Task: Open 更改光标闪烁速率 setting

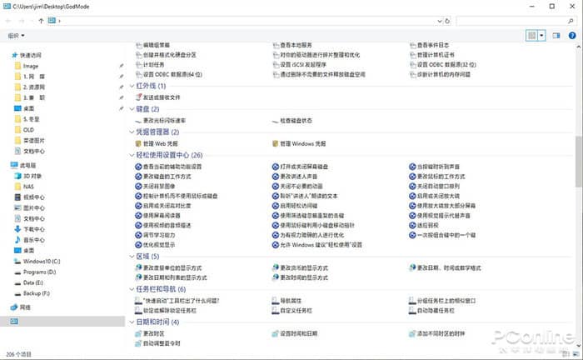Action: coord(164,121)
